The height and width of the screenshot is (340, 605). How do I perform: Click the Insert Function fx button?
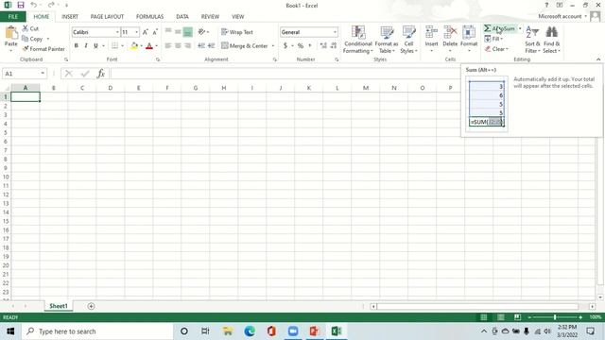(x=101, y=74)
